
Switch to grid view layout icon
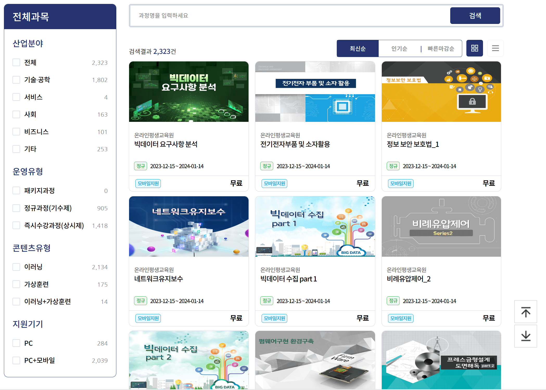(x=474, y=48)
